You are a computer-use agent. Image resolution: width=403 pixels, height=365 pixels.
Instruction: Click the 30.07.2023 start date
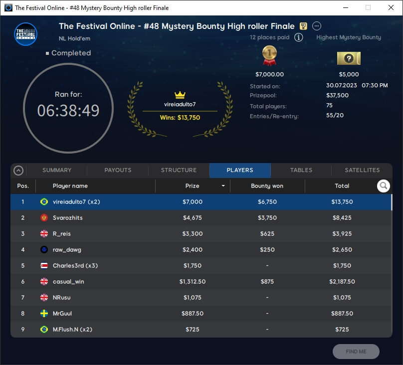click(341, 85)
